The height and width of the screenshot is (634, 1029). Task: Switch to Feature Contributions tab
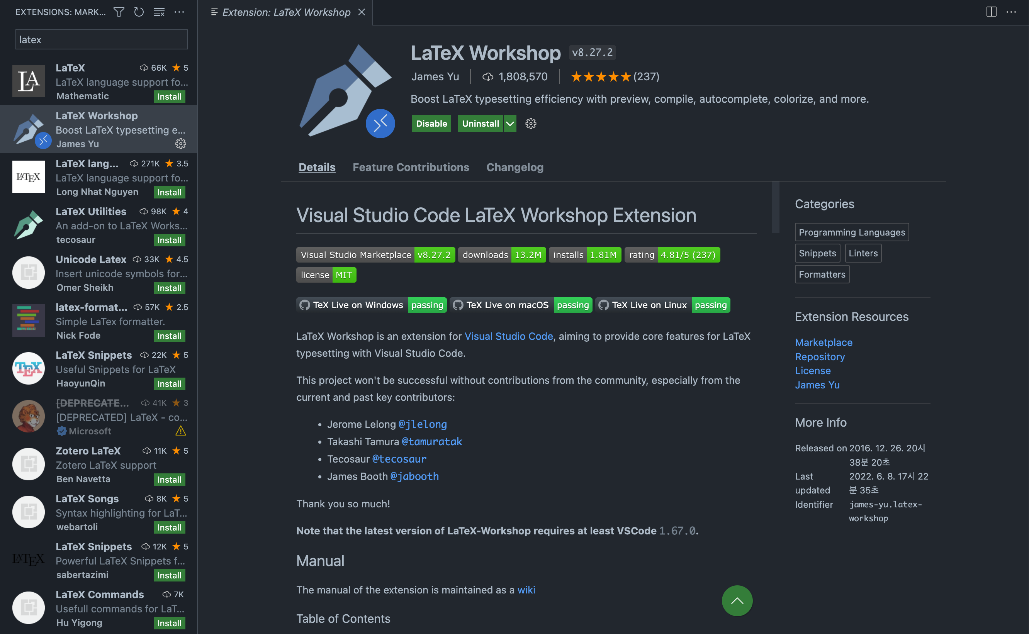click(411, 167)
